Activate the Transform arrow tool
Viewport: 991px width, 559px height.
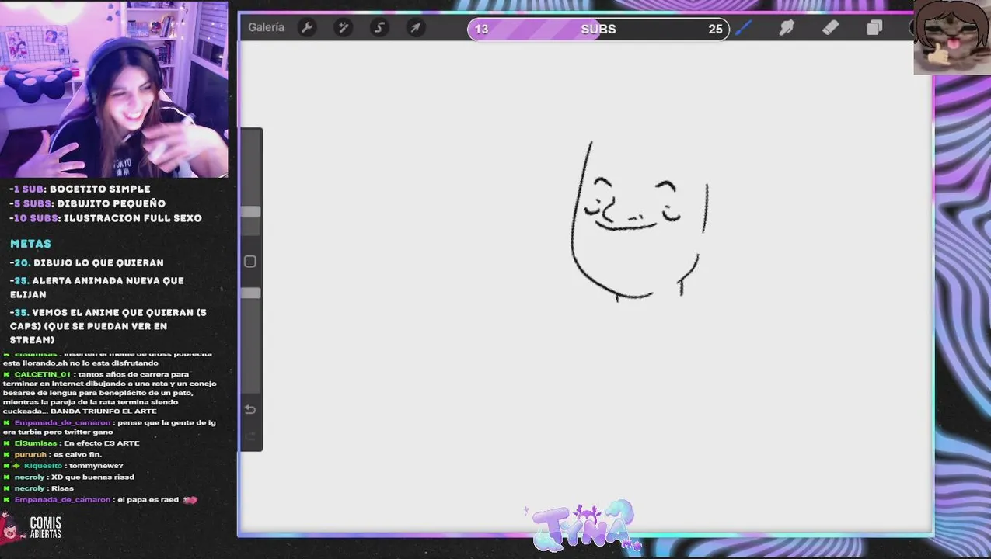click(416, 28)
